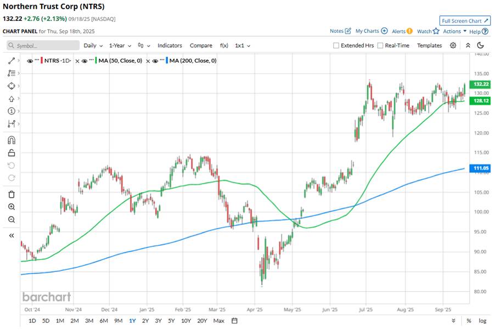This screenshot has width=495, height=334.
Task: Activate the measure range tool
Action: pyautogui.click(x=12, y=123)
